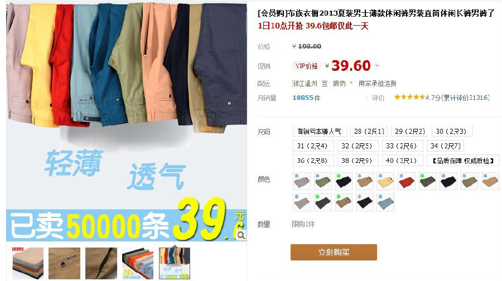Image resolution: width=502 pixels, height=281 pixels.
Task: View the rolled colorful pants thumbnail
Action: (x=138, y=263)
